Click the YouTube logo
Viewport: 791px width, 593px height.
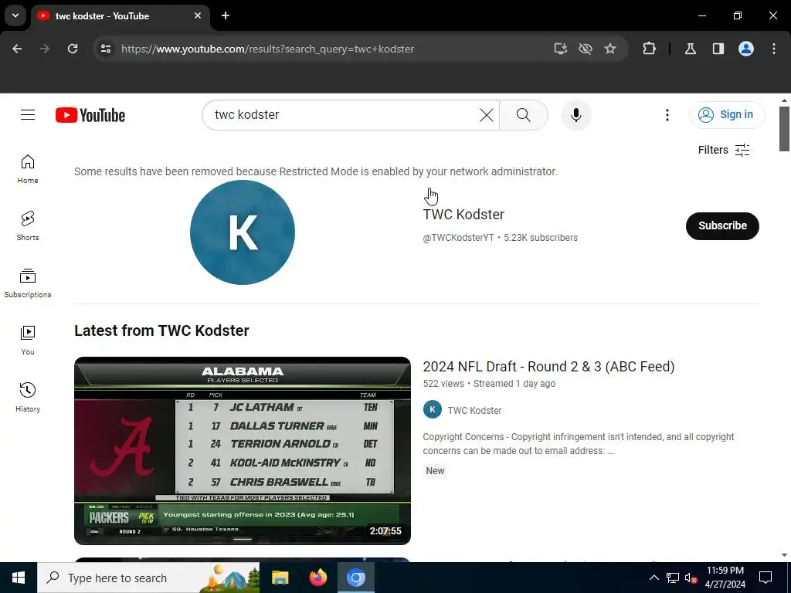90,115
